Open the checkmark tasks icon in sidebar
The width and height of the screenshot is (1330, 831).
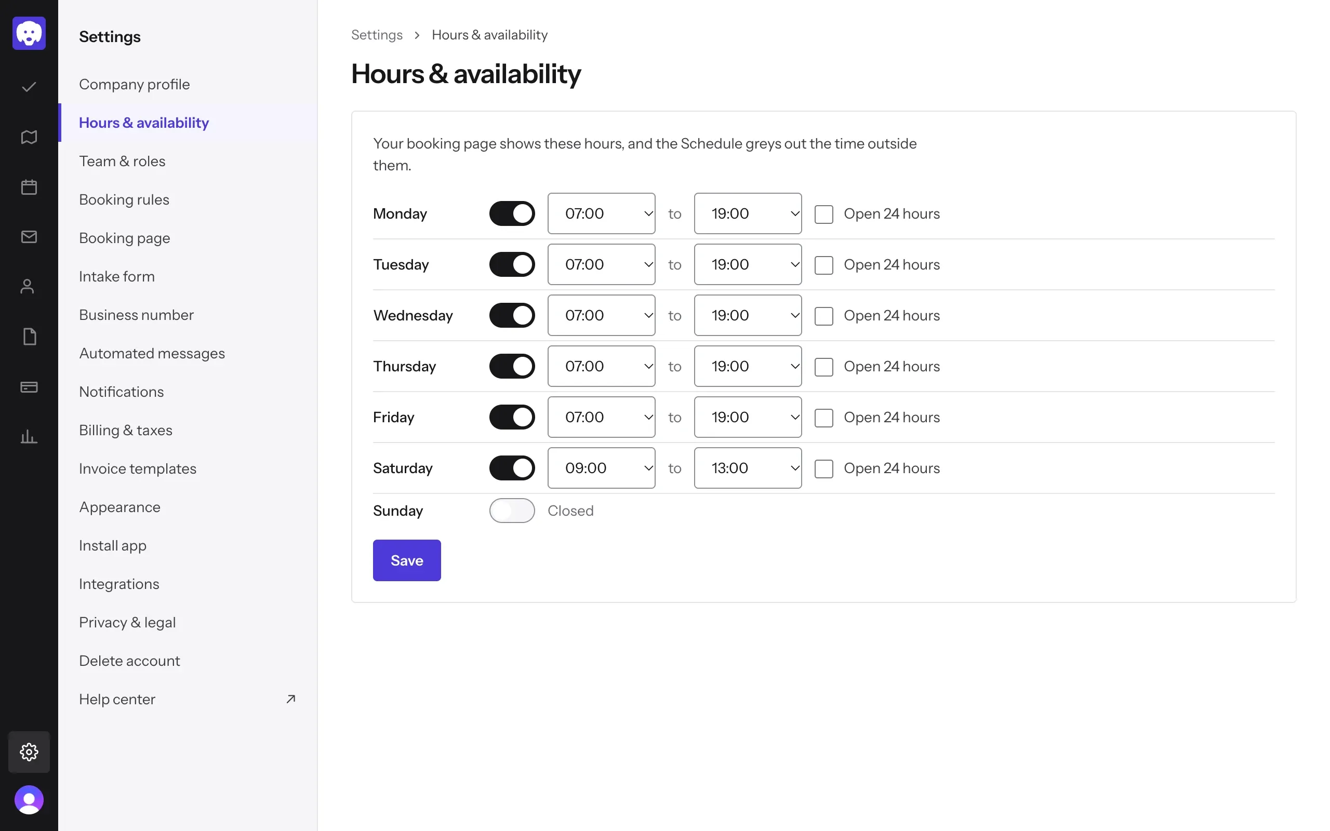[x=29, y=87]
